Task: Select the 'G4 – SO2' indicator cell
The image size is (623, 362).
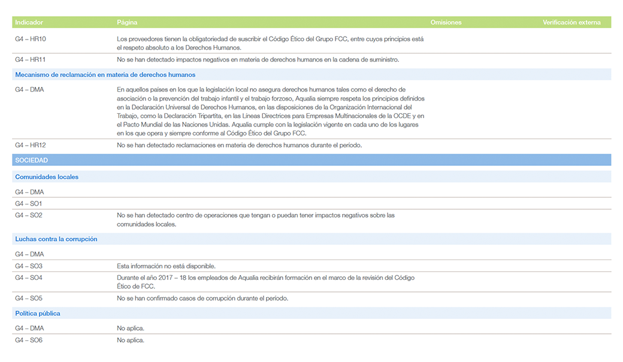Action: (x=29, y=215)
